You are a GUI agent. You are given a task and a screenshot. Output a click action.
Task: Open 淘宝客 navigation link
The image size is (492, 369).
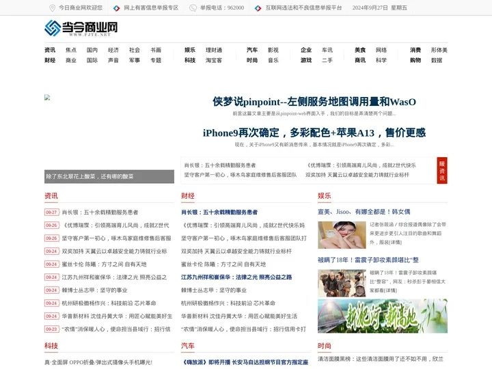[x=214, y=60]
